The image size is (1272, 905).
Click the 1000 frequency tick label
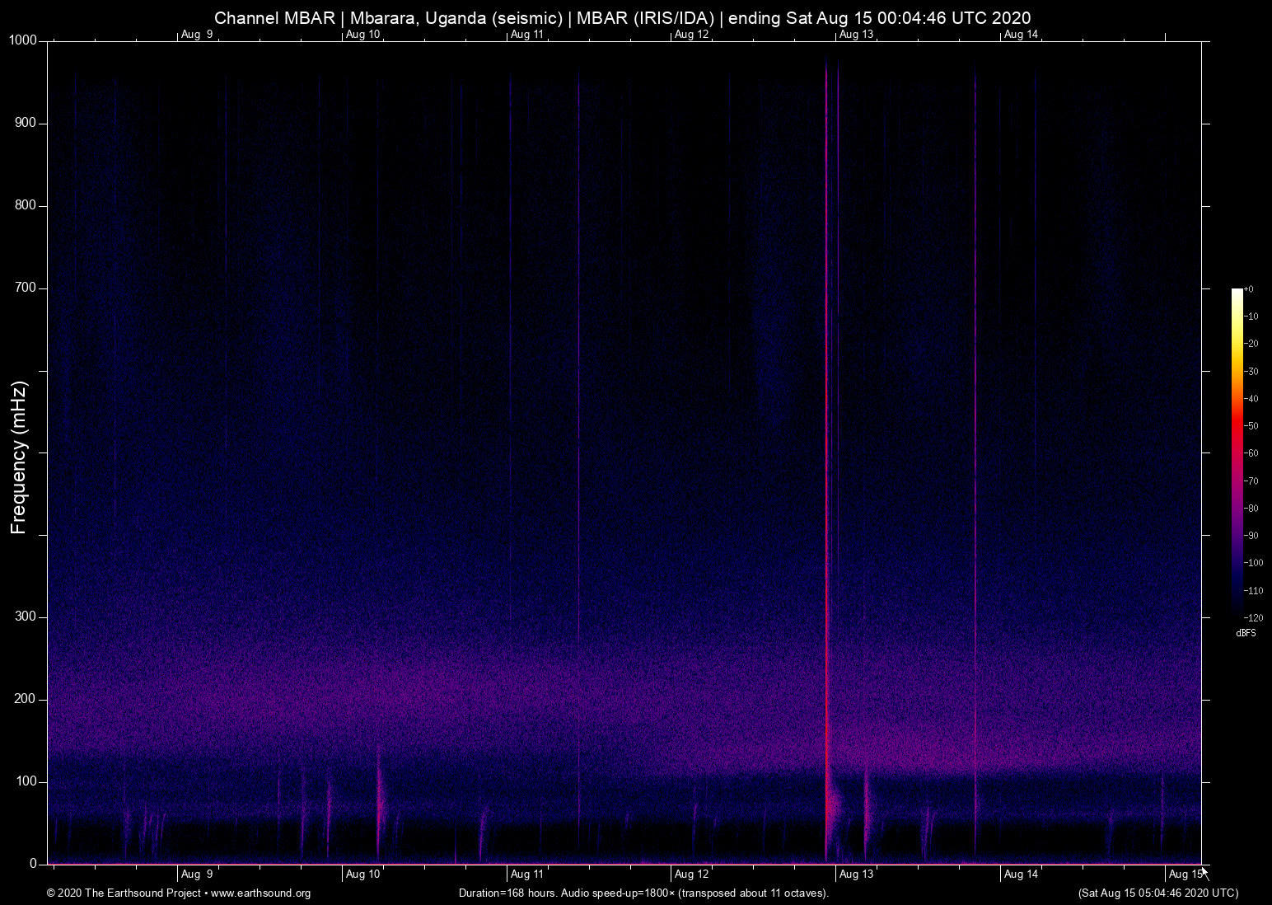pos(22,39)
